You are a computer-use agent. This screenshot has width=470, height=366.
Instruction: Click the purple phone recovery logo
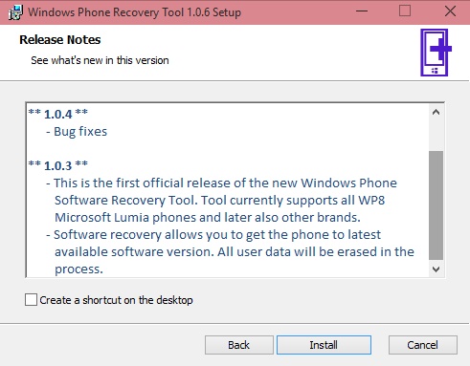click(x=436, y=53)
